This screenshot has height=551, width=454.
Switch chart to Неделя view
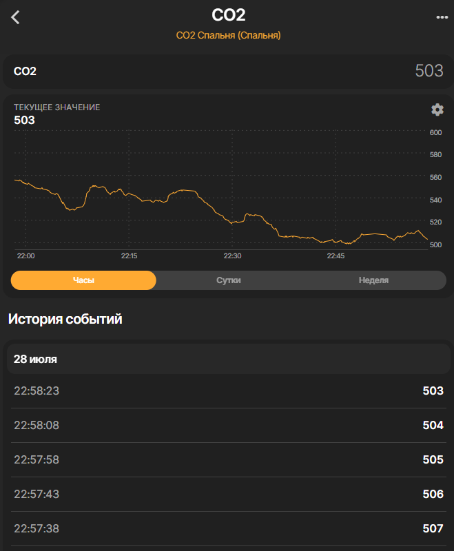tap(373, 280)
